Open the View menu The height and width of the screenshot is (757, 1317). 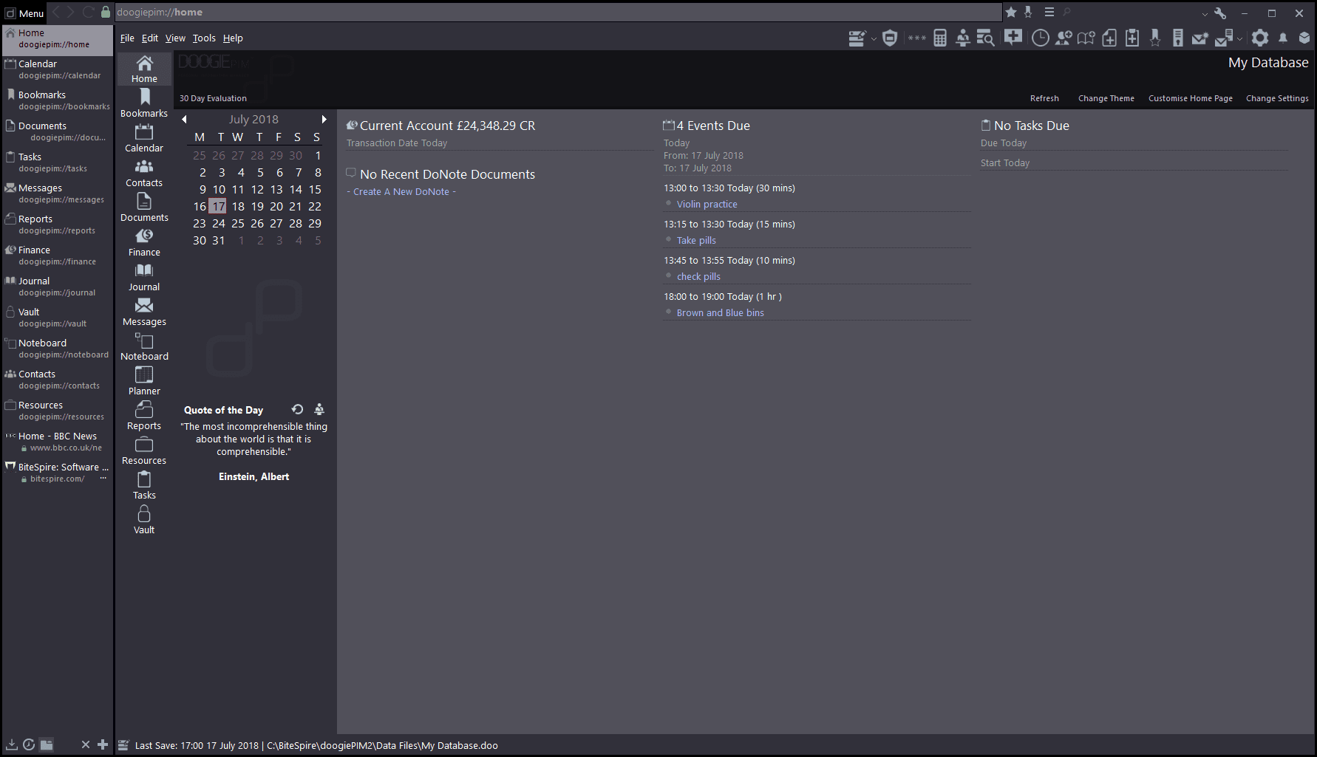click(x=175, y=38)
